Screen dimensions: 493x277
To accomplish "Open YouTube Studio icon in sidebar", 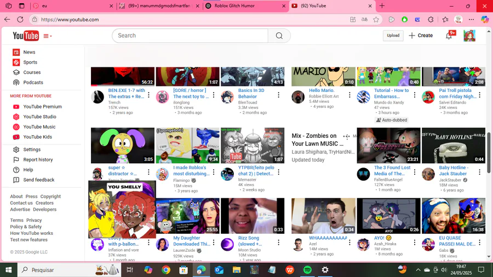I will [x=16, y=117].
